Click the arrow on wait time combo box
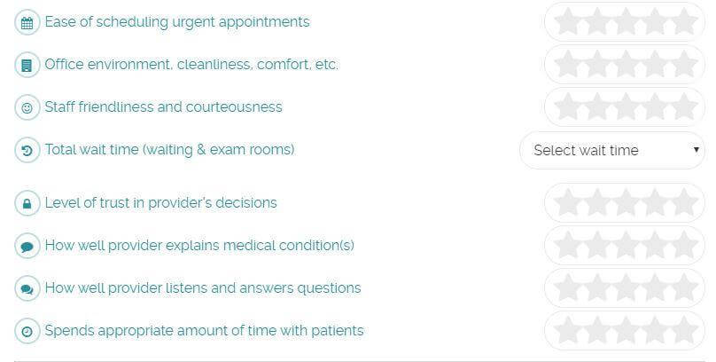The height and width of the screenshot is (362, 716). tap(696, 149)
